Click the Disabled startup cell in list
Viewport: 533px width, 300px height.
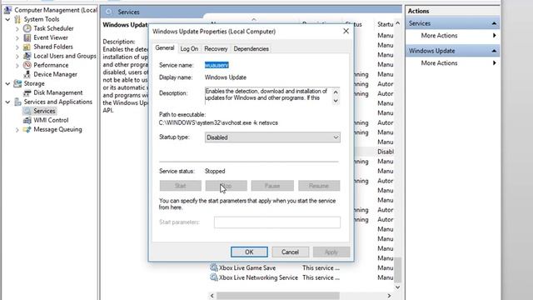point(386,152)
